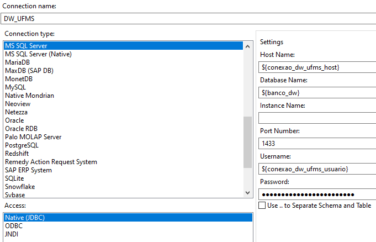Select SAP ERP System entry
The height and width of the screenshot is (242, 376).
click(124, 170)
